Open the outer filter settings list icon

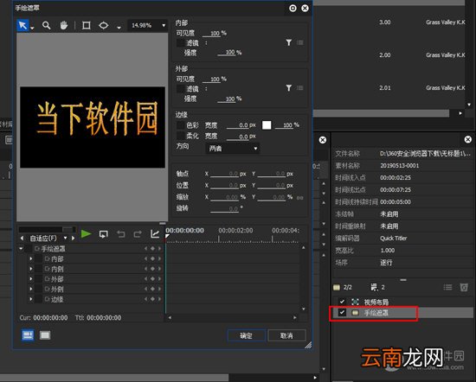300,88
